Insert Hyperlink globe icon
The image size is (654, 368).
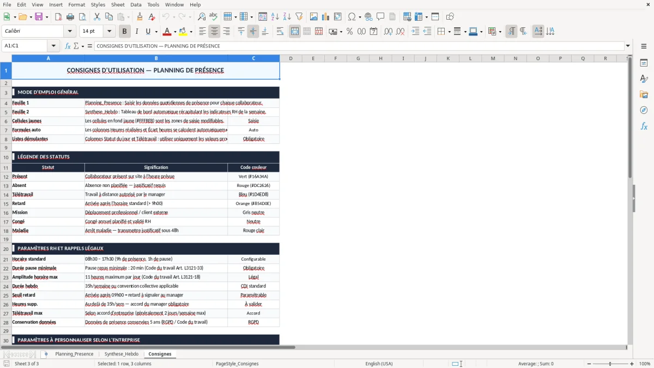coord(368,17)
